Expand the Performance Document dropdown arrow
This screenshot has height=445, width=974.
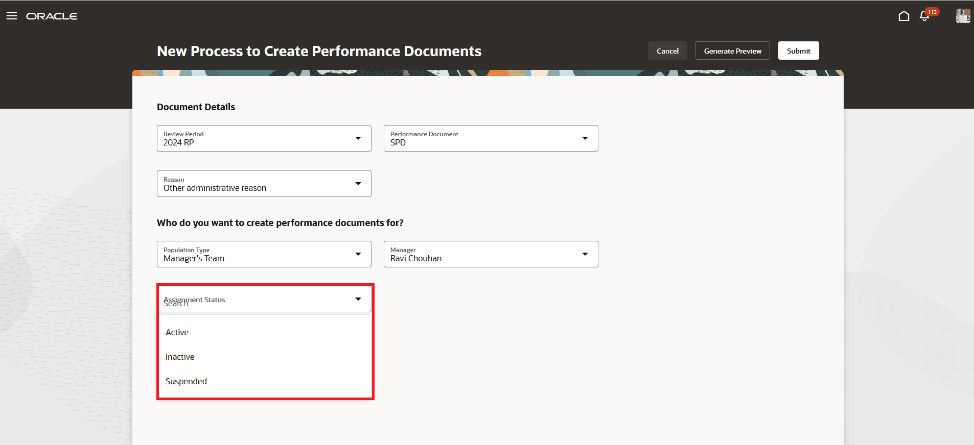pyautogui.click(x=585, y=138)
